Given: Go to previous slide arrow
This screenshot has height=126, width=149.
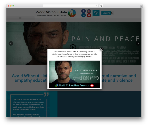Looking at the screenshot, I should (x=11, y=43).
